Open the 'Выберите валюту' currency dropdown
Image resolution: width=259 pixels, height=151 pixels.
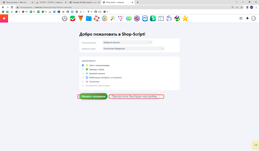tap(127, 42)
